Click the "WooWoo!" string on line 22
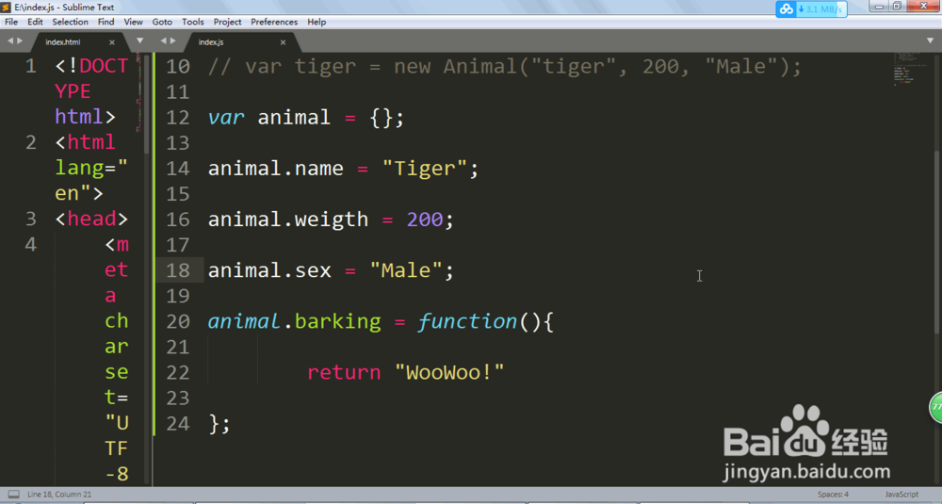Screen dimensions: 942x504 (449, 372)
